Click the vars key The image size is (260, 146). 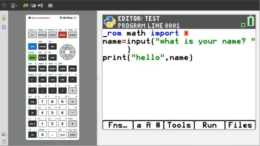point(63,69)
